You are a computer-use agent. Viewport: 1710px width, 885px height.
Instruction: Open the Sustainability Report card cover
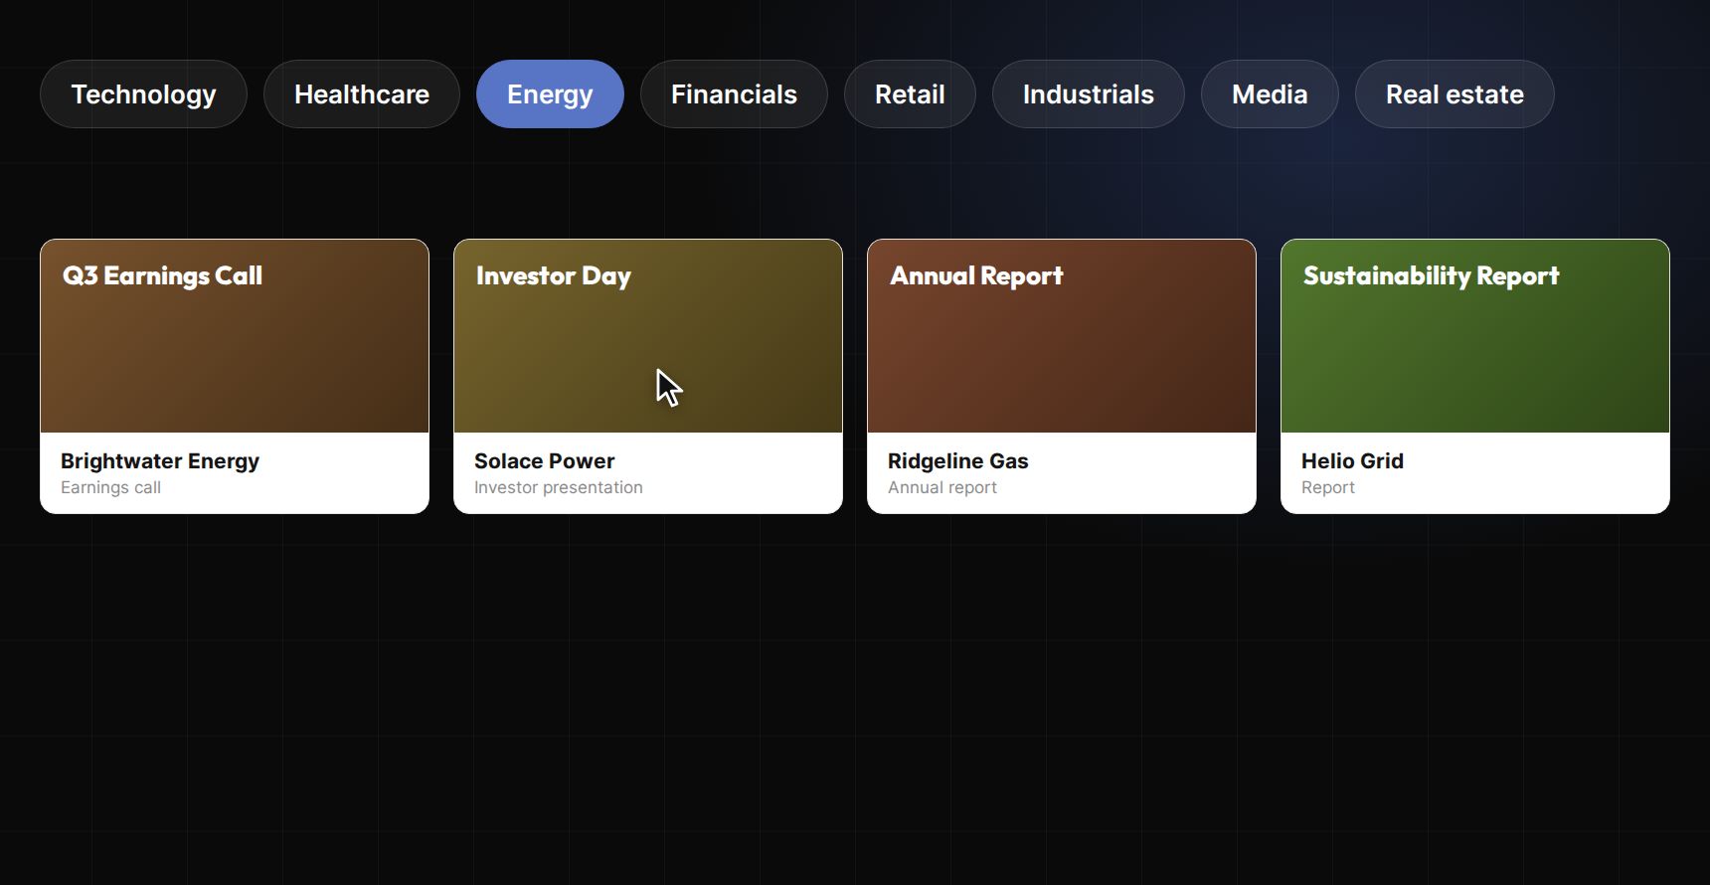pyautogui.click(x=1475, y=336)
